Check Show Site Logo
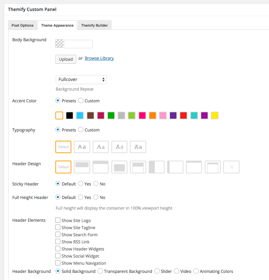This screenshot has height=280, width=269. (x=58, y=220)
